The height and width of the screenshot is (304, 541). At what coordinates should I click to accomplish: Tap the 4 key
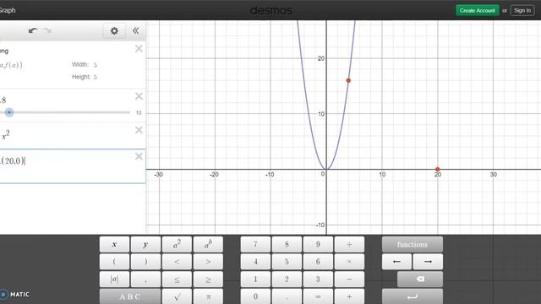tap(255, 262)
